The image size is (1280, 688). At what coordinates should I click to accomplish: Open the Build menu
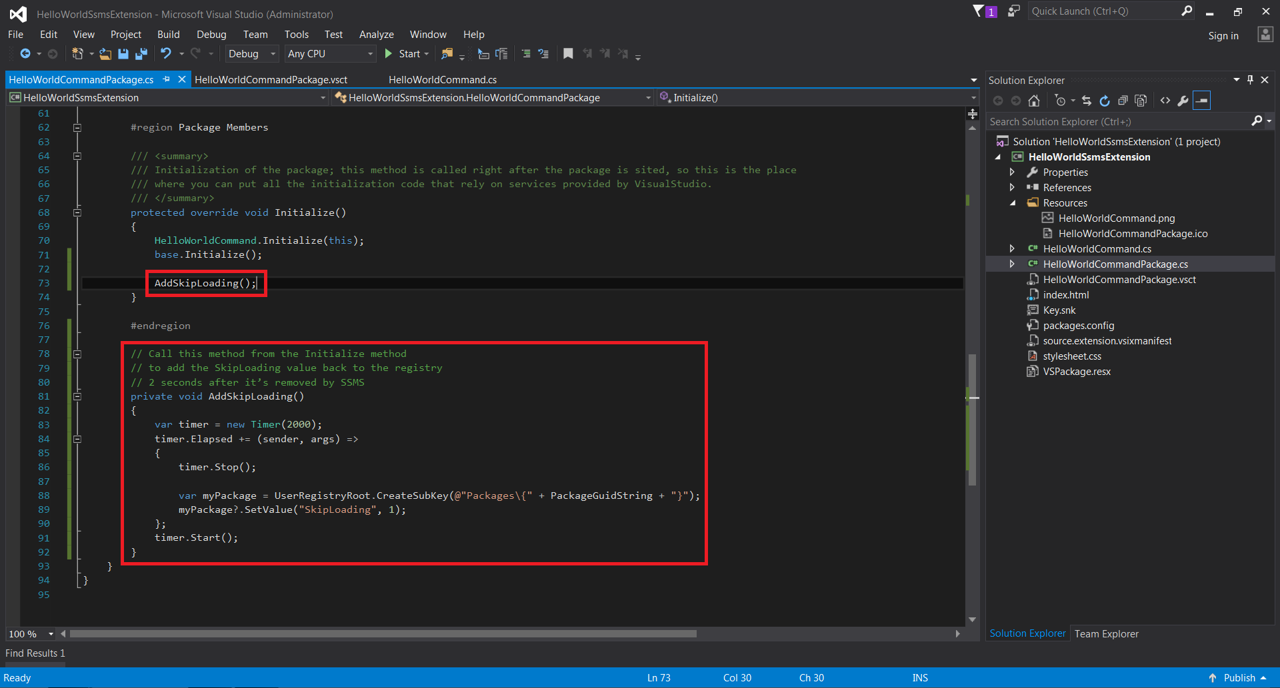point(169,35)
